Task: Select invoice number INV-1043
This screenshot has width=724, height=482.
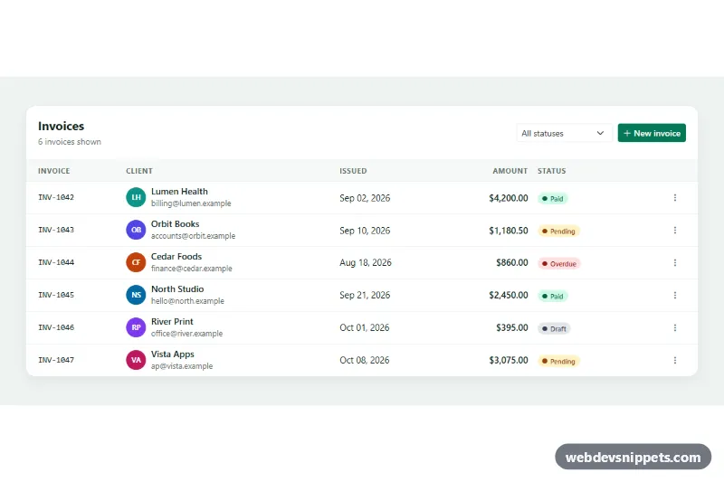Action: point(56,230)
